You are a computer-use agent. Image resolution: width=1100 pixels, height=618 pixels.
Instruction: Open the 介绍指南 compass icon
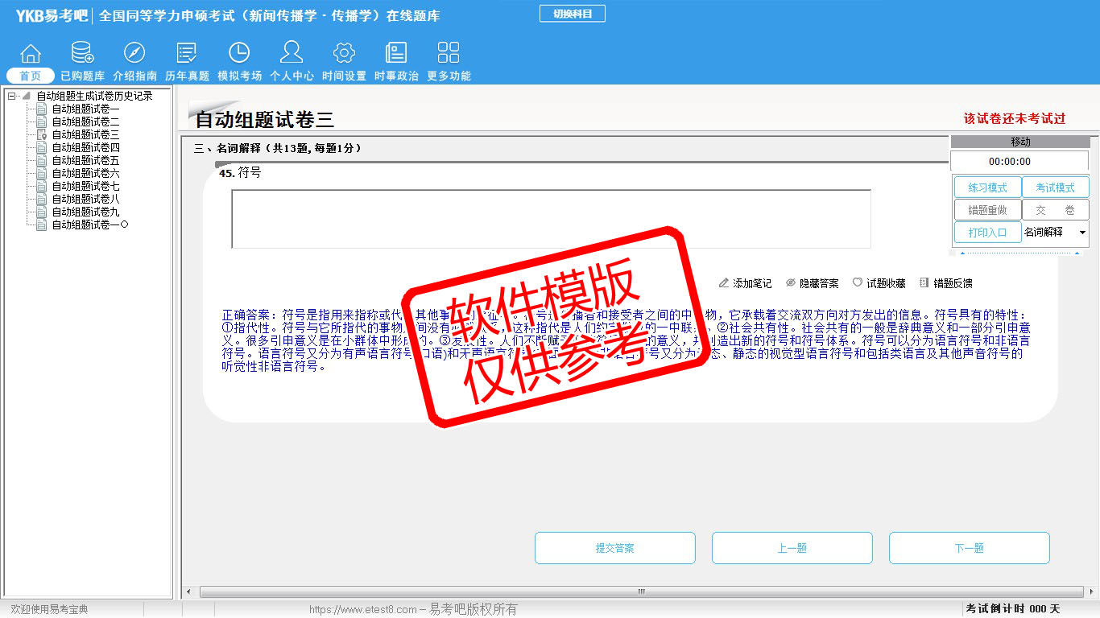134,54
